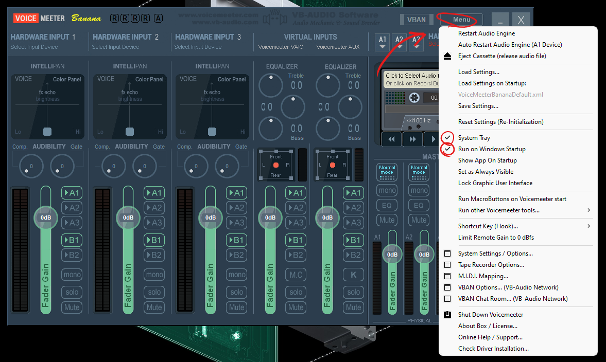The height and width of the screenshot is (362, 606).
Task: Click the VBAN button
Action: coord(416,20)
